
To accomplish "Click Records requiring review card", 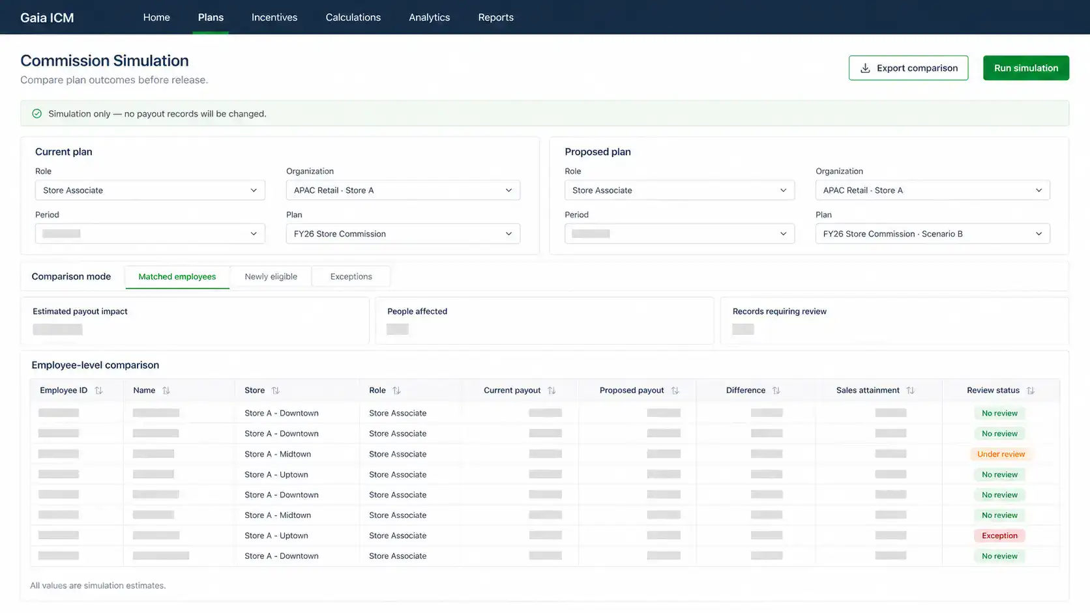I will [x=894, y=321].
